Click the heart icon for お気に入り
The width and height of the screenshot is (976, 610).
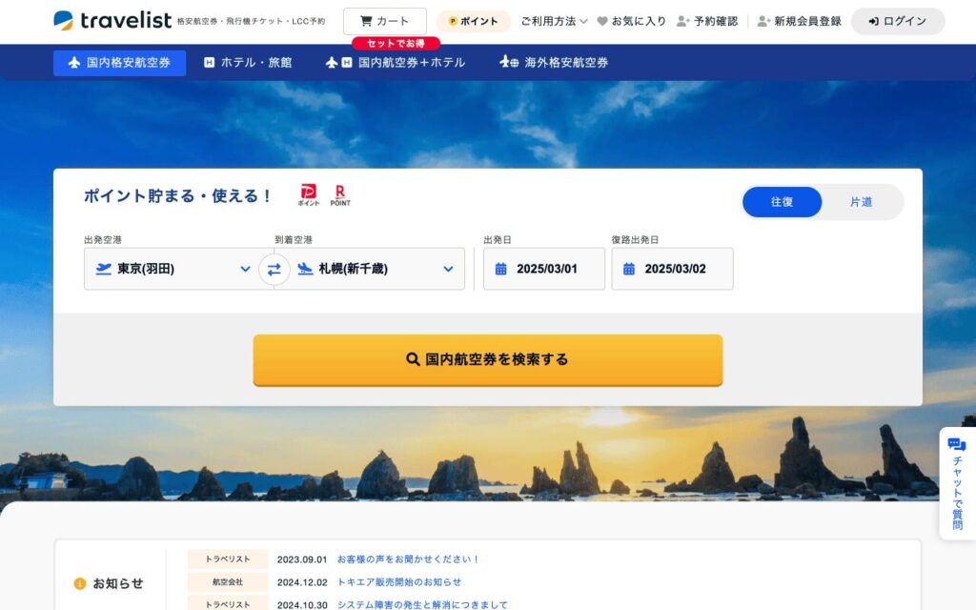pos(602,21)
